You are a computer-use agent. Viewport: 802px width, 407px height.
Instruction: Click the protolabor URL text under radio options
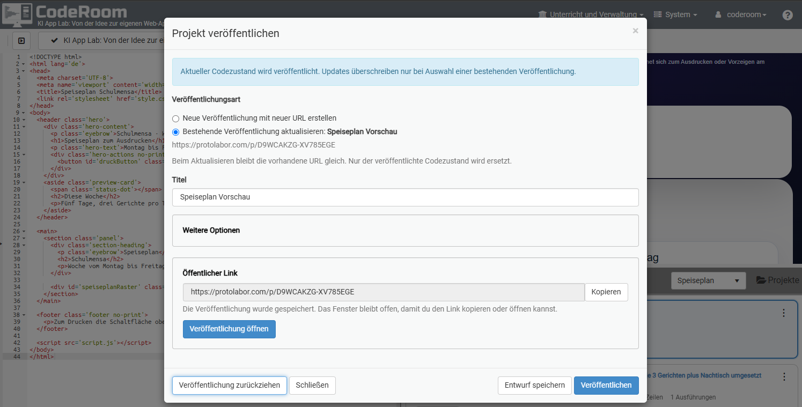point(254,145)
